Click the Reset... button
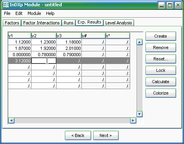184x144 pixels. (x=161, y=59)
